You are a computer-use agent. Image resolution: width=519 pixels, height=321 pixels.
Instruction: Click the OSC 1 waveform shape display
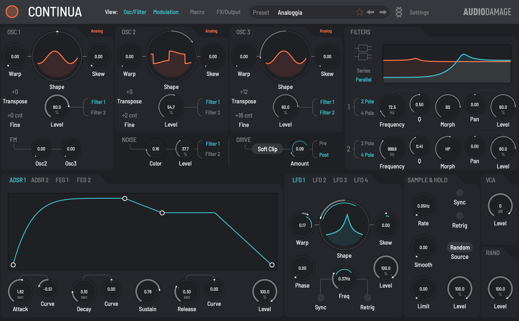tap(57, 57)
